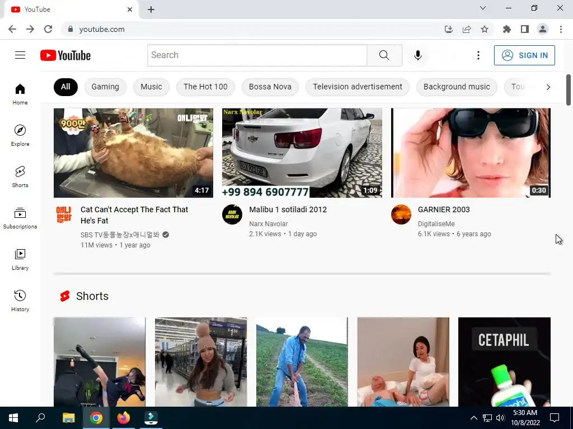This screenshot has height=429, width=573.
Task: Toggle Chrome side panel
Action: click(525, 29)
